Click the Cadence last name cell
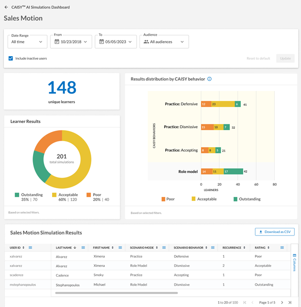The height and width of the screenshot is (307, 301). pos(62,275)
